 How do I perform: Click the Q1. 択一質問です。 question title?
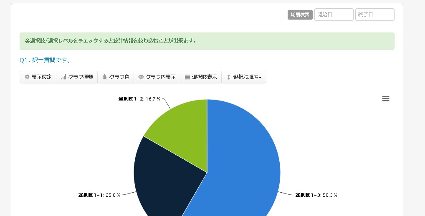(x=45, y=60)
